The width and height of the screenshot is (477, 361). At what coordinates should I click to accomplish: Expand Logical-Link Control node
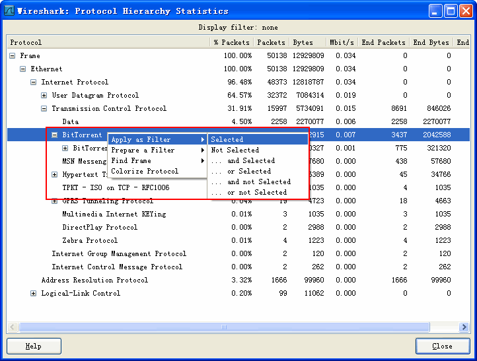pos(34,294)
